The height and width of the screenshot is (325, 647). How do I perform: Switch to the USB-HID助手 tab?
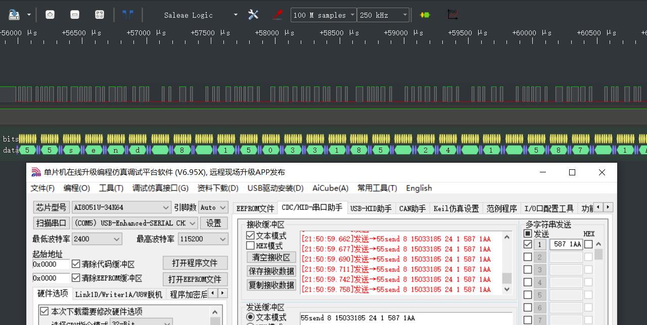pyautogui.click(x=371, y=208)
